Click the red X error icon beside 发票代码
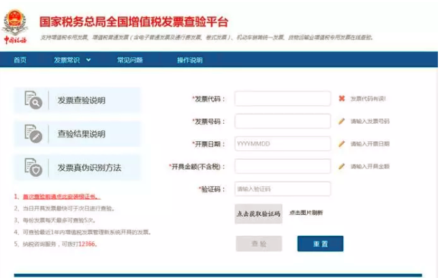The width and height of the screenshot is (442, 278). pyautogui.click(x=341, y=99)
